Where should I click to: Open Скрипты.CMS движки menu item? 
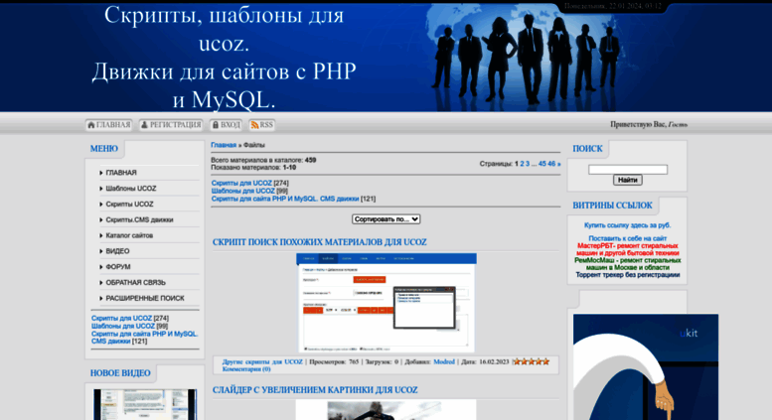pyautogui.click(x=139, y=219)
